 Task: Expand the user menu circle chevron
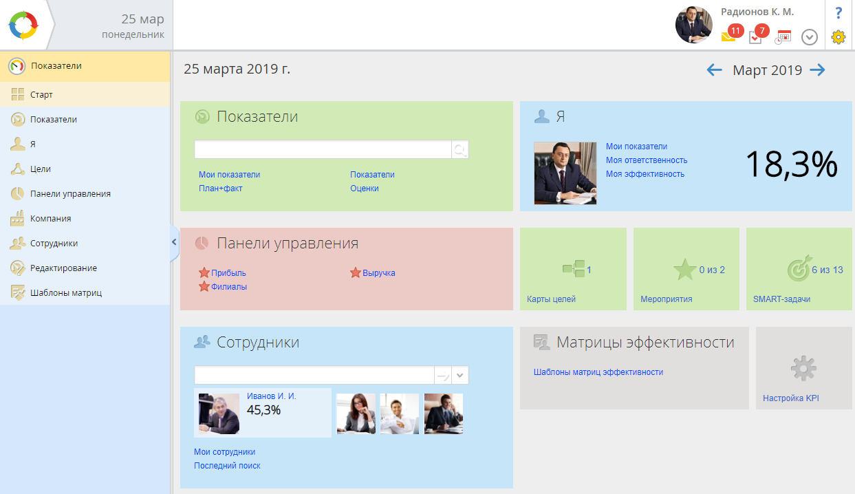(x=810, y=37)
